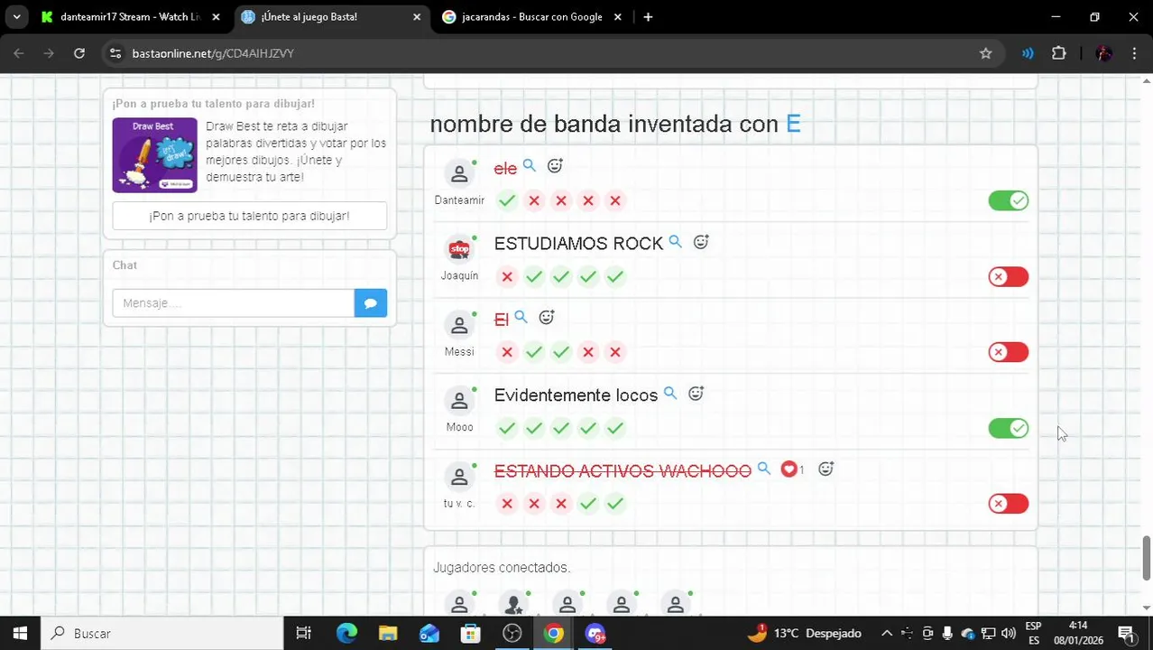Toggle approval switch for 'ESTANDO ACTIVOS WACHOOO'

click(1009, 504)
